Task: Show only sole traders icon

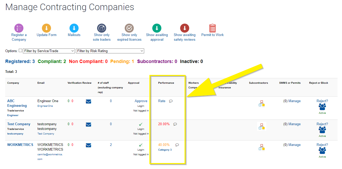Action: [x=102, y=28]
